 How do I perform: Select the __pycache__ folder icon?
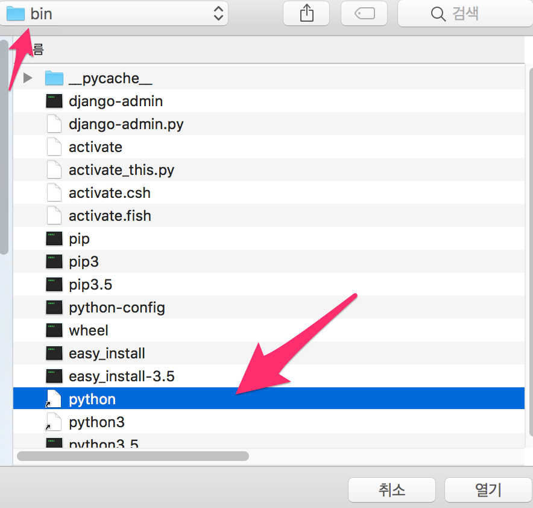click(x=54, y=78)
